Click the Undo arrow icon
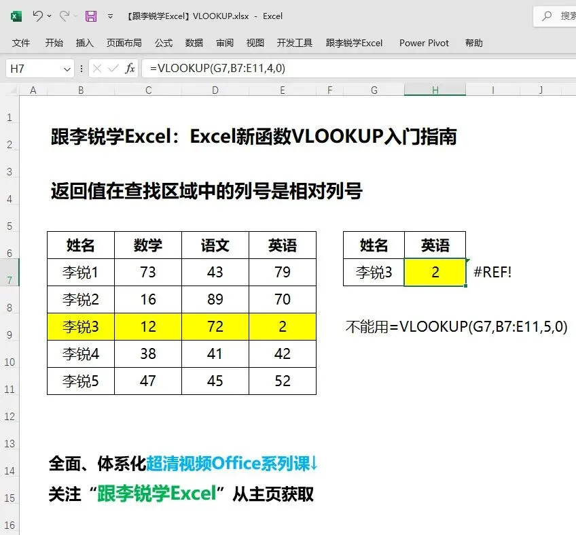Screen dimensions: 576x535 pyautogui.click(x=37, y=16)
